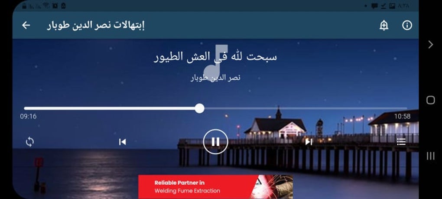Pause the playing recitation
442x199 pixels.
[x=215, y=142]
